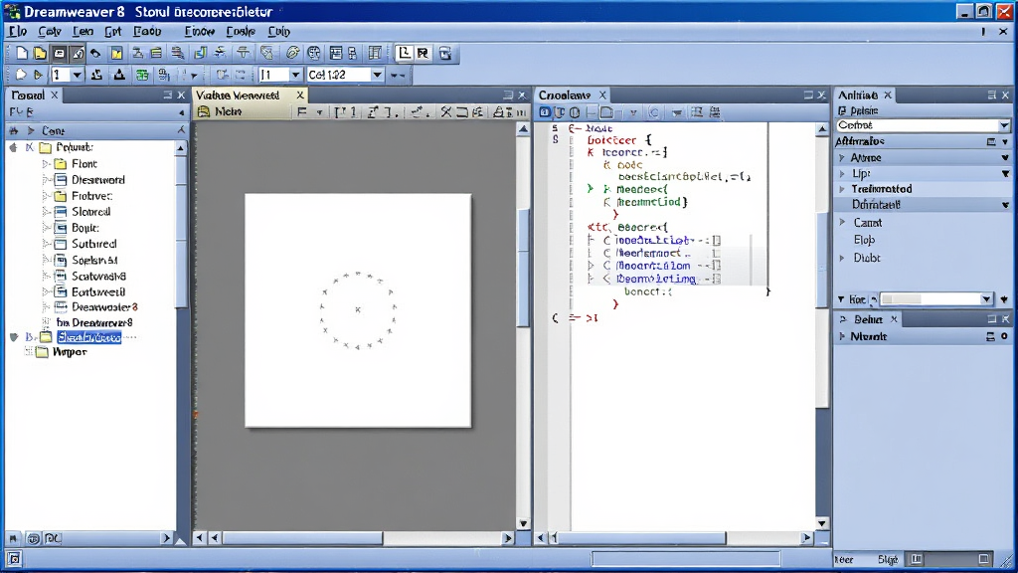Select the 'Behut' panel tab
The width and height of the screenshot is (1018, 573).
click(868, 319)
